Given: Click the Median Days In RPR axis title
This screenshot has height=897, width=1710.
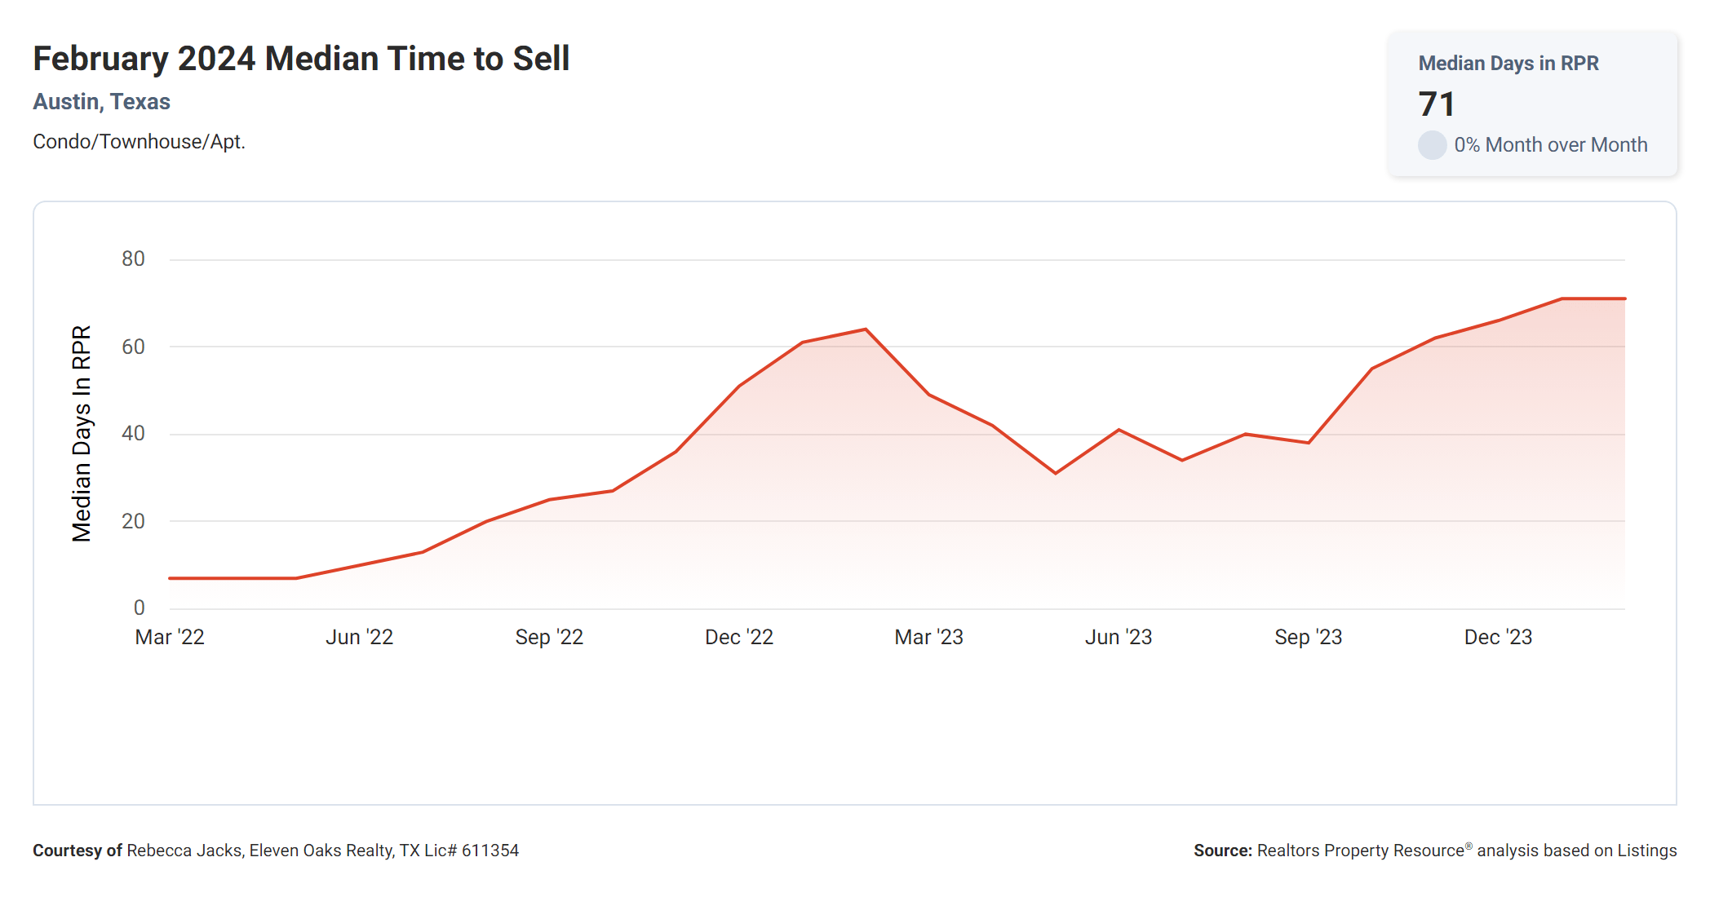Looking at the screenshot, I should click(82, 434).
